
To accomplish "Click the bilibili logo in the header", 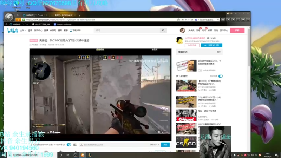I will (13, 31).
